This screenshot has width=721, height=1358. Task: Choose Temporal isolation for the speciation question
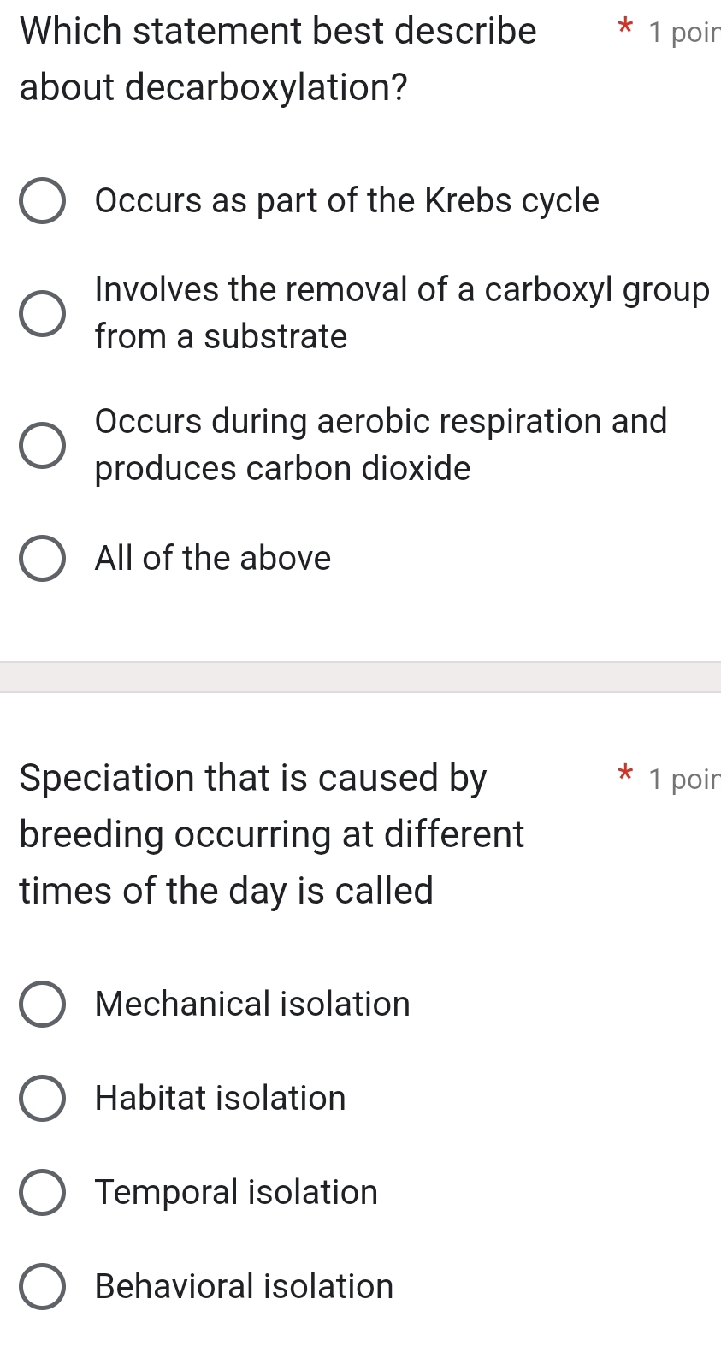click(x=43, y=1192)
